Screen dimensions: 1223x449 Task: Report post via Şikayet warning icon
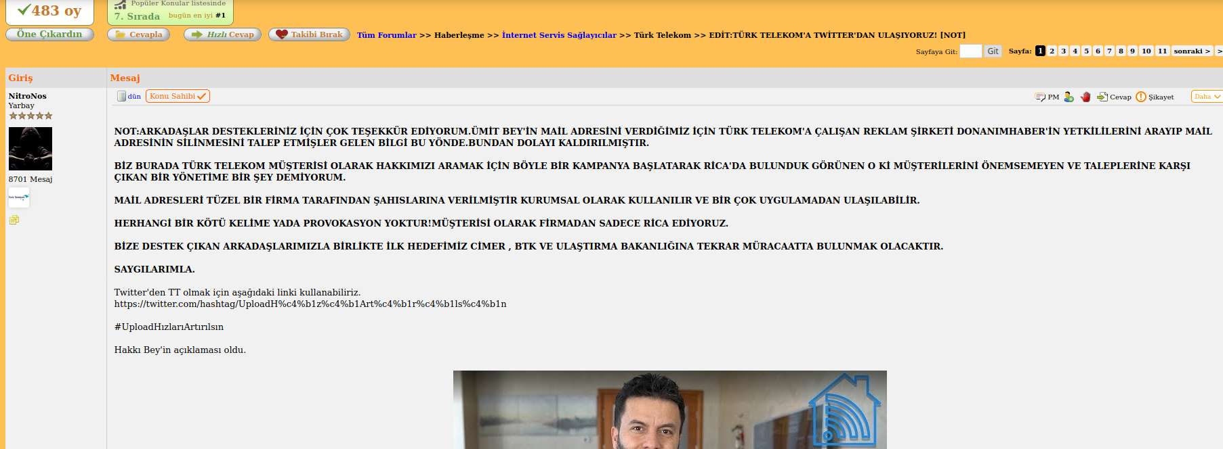pos(1141,97)
